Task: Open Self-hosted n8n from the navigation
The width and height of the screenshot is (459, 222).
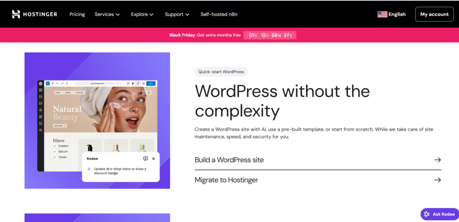Action: [219, 14]
